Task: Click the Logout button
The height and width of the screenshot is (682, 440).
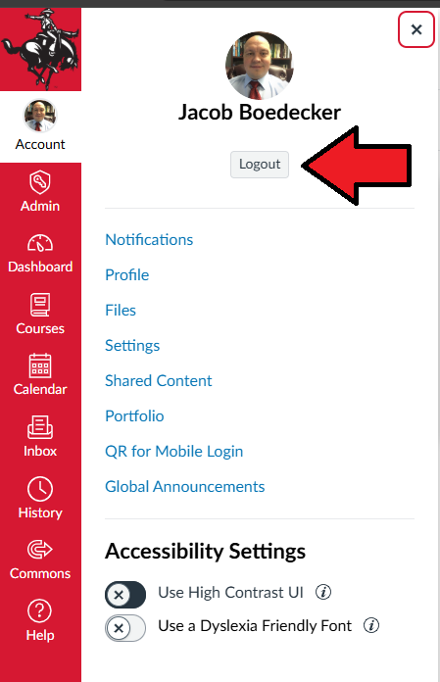Action: [260, 165]
